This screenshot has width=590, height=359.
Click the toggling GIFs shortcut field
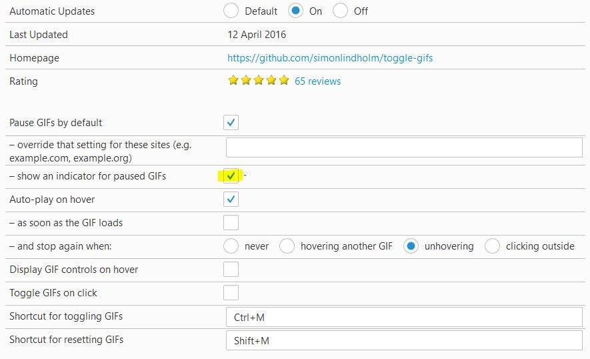404,318
